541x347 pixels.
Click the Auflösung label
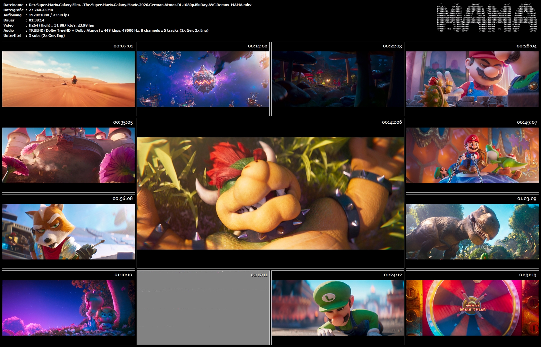pos(13,15)
